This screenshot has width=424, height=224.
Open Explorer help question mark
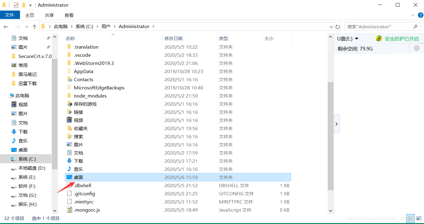[x=420, y=15]
